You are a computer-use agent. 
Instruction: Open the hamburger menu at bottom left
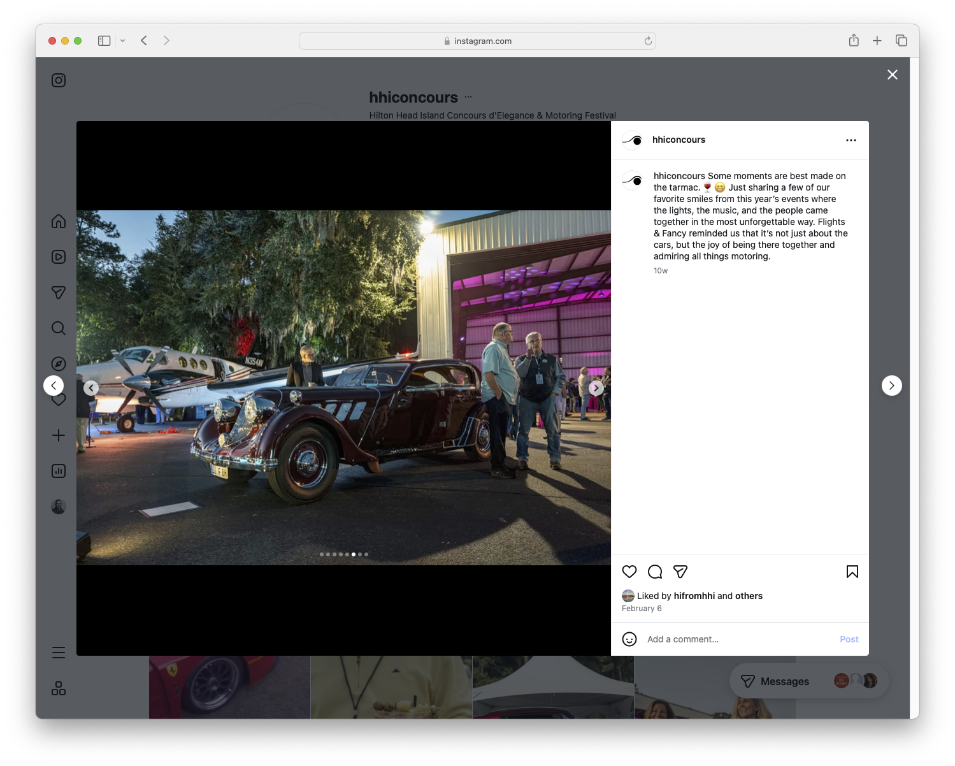[x=58, y=652]
